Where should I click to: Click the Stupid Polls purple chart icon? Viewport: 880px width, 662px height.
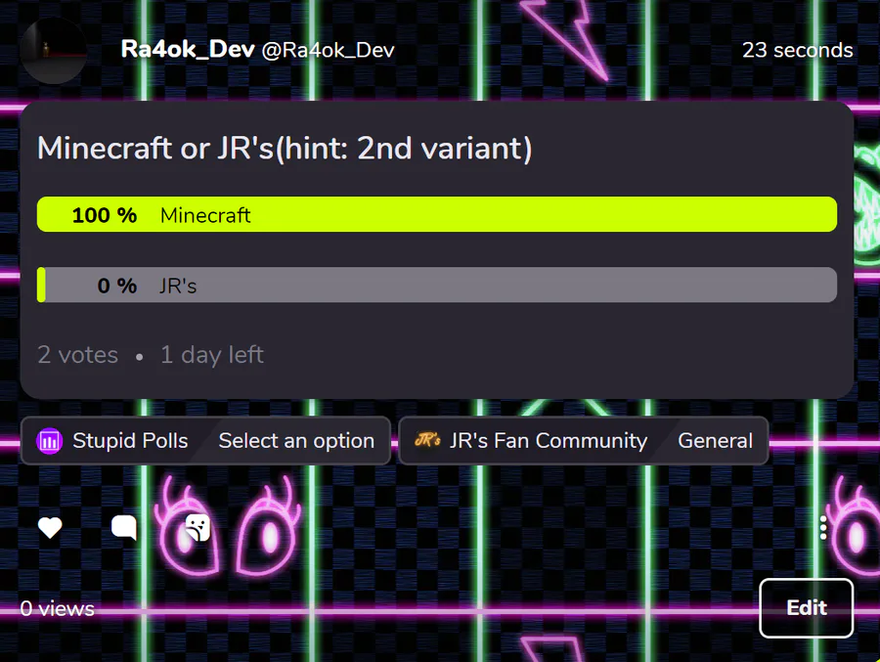[50, 441]
